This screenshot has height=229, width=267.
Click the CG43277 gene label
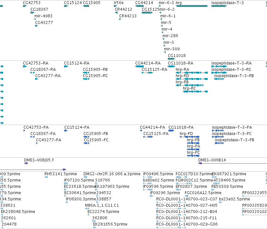[44, 23]
